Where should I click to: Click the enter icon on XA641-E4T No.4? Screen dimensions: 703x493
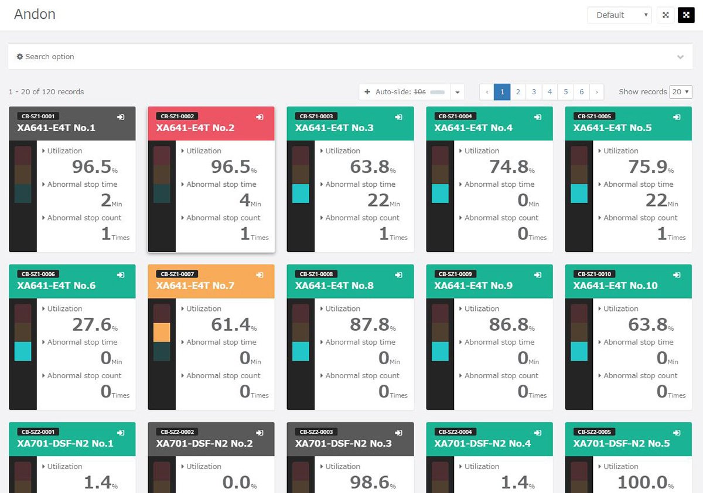(x=538, y=117)
